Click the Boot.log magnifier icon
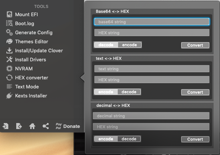The height and width of the screenshot is (155, 220). [9, 23]
